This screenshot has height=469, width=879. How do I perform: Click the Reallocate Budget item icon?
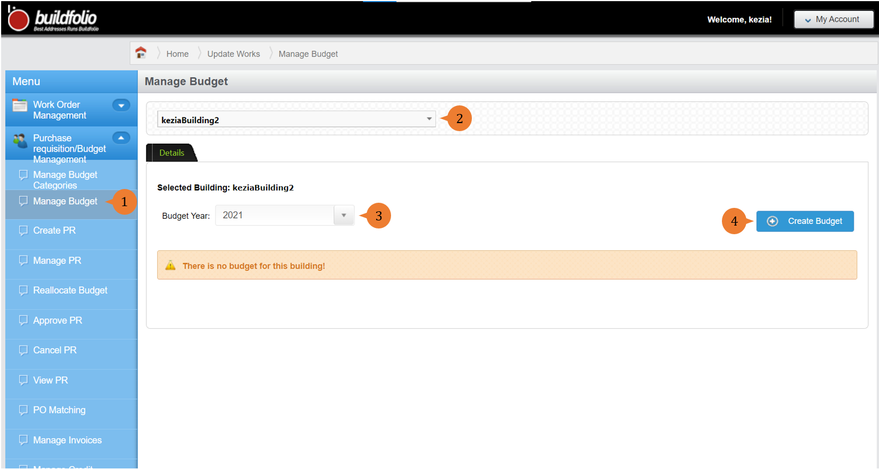point(24,290)
